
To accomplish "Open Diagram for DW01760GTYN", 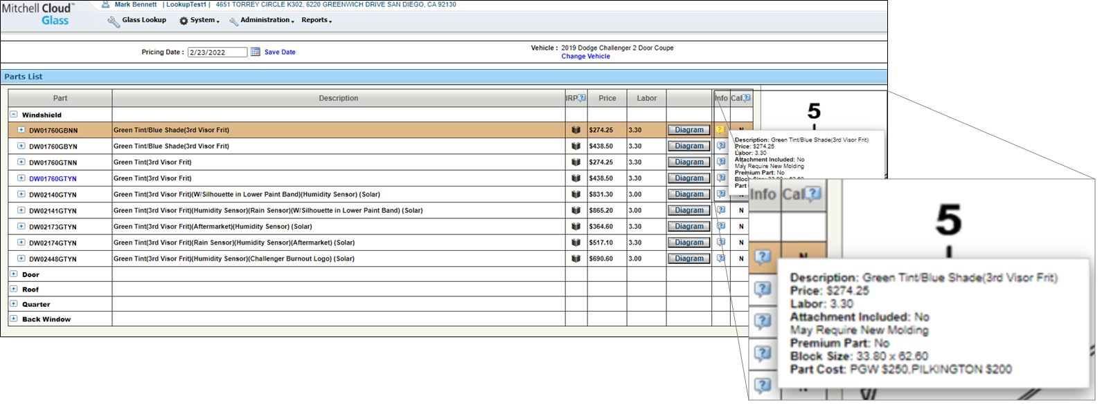I will [689, 178].
